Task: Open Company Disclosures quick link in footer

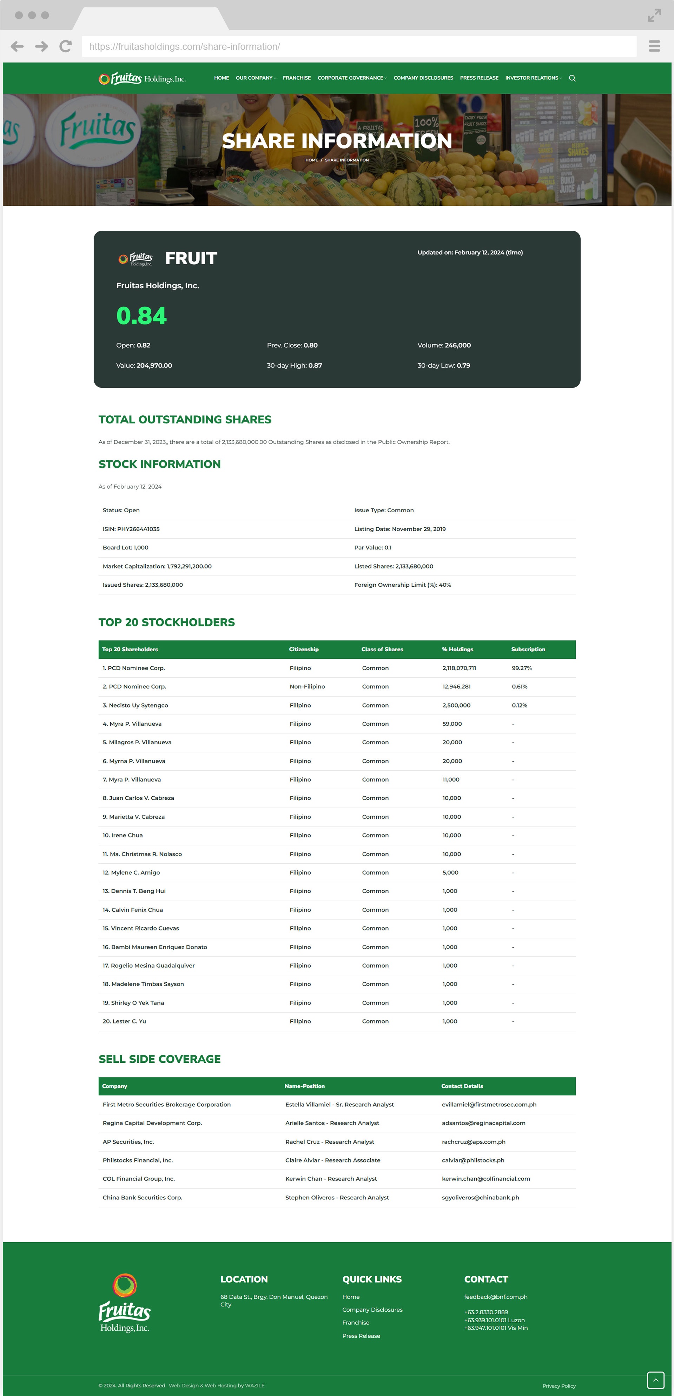Action: [x=372, y=1310]
